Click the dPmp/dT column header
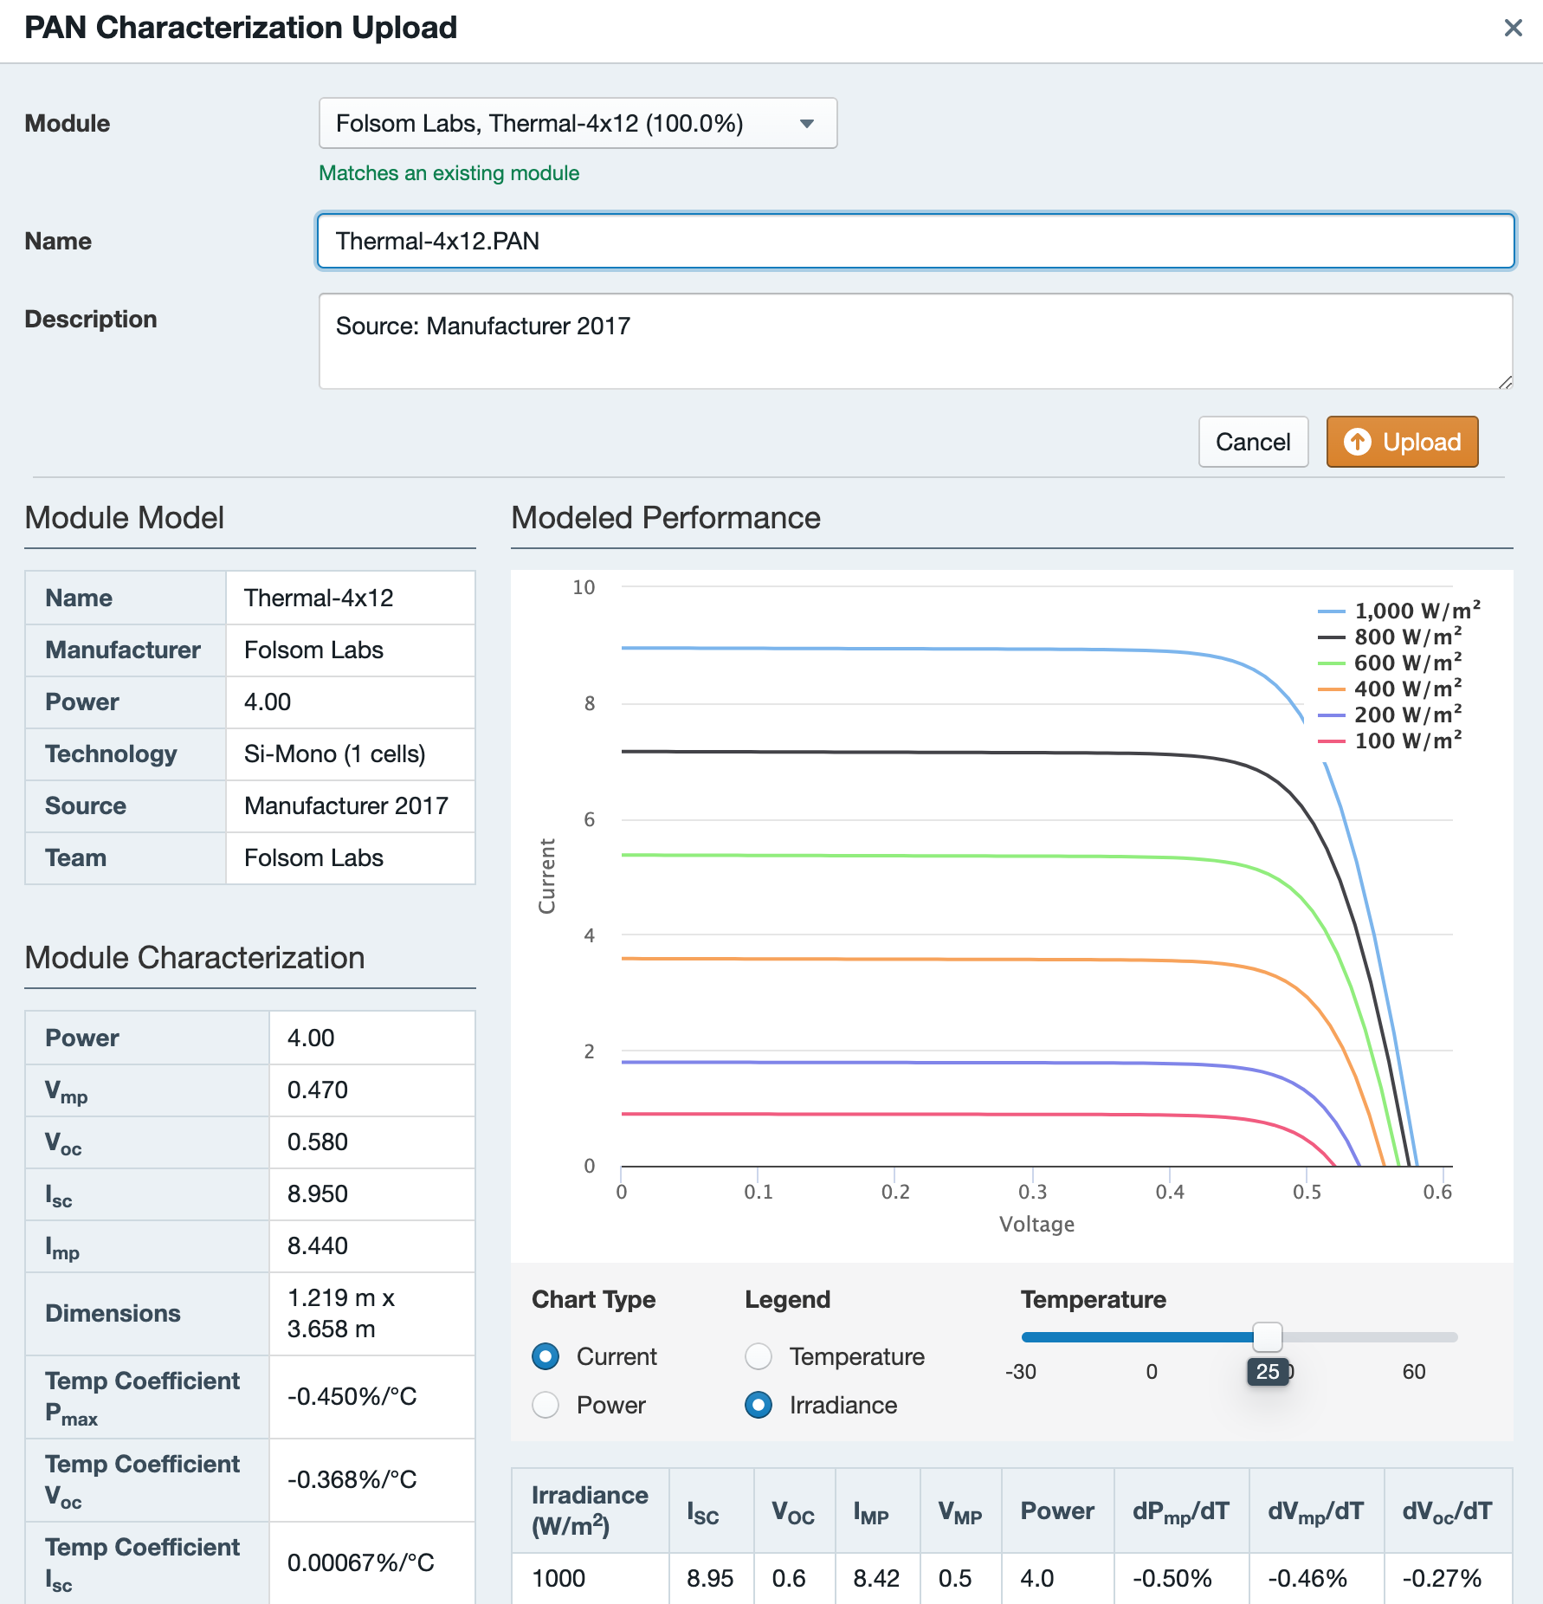The width and height of the screenshot is (1543, 1604). (x=1181, y=1510)
